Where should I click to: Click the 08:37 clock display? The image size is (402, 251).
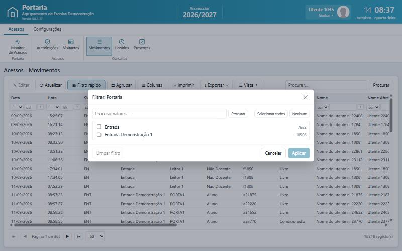(384, 10)
